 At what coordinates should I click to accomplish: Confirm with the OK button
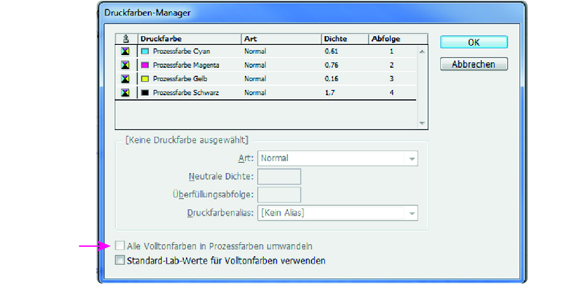[473, 42]
